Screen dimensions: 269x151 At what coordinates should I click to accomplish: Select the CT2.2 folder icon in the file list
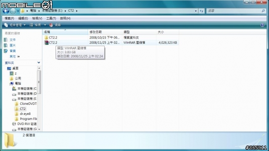pyautogui.click(x=46, y=37)
